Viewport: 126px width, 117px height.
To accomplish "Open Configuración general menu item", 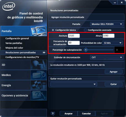I will (17, 38).
